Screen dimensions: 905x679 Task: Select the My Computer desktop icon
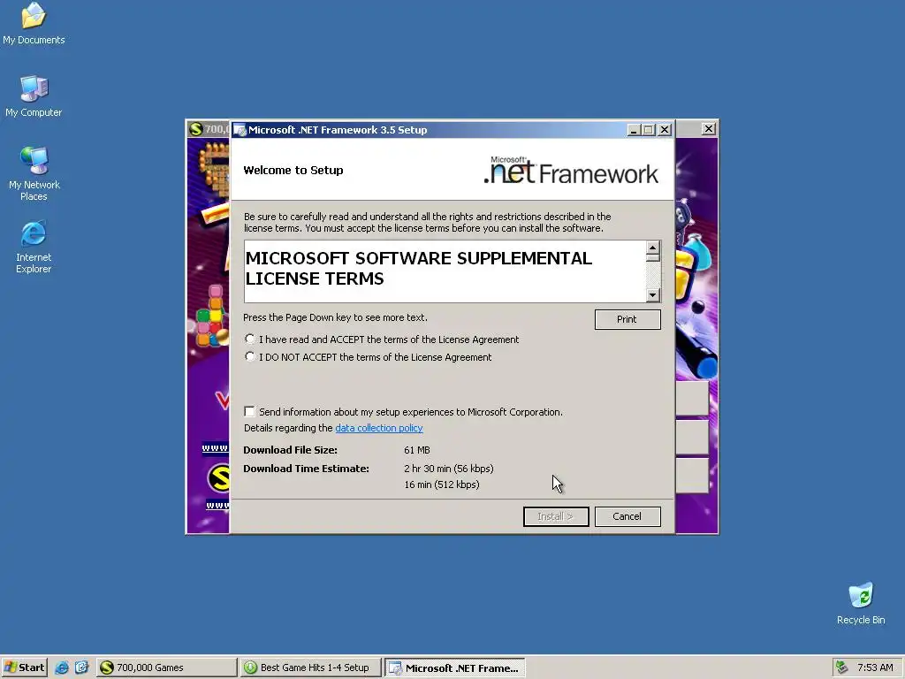coord(34,96)
